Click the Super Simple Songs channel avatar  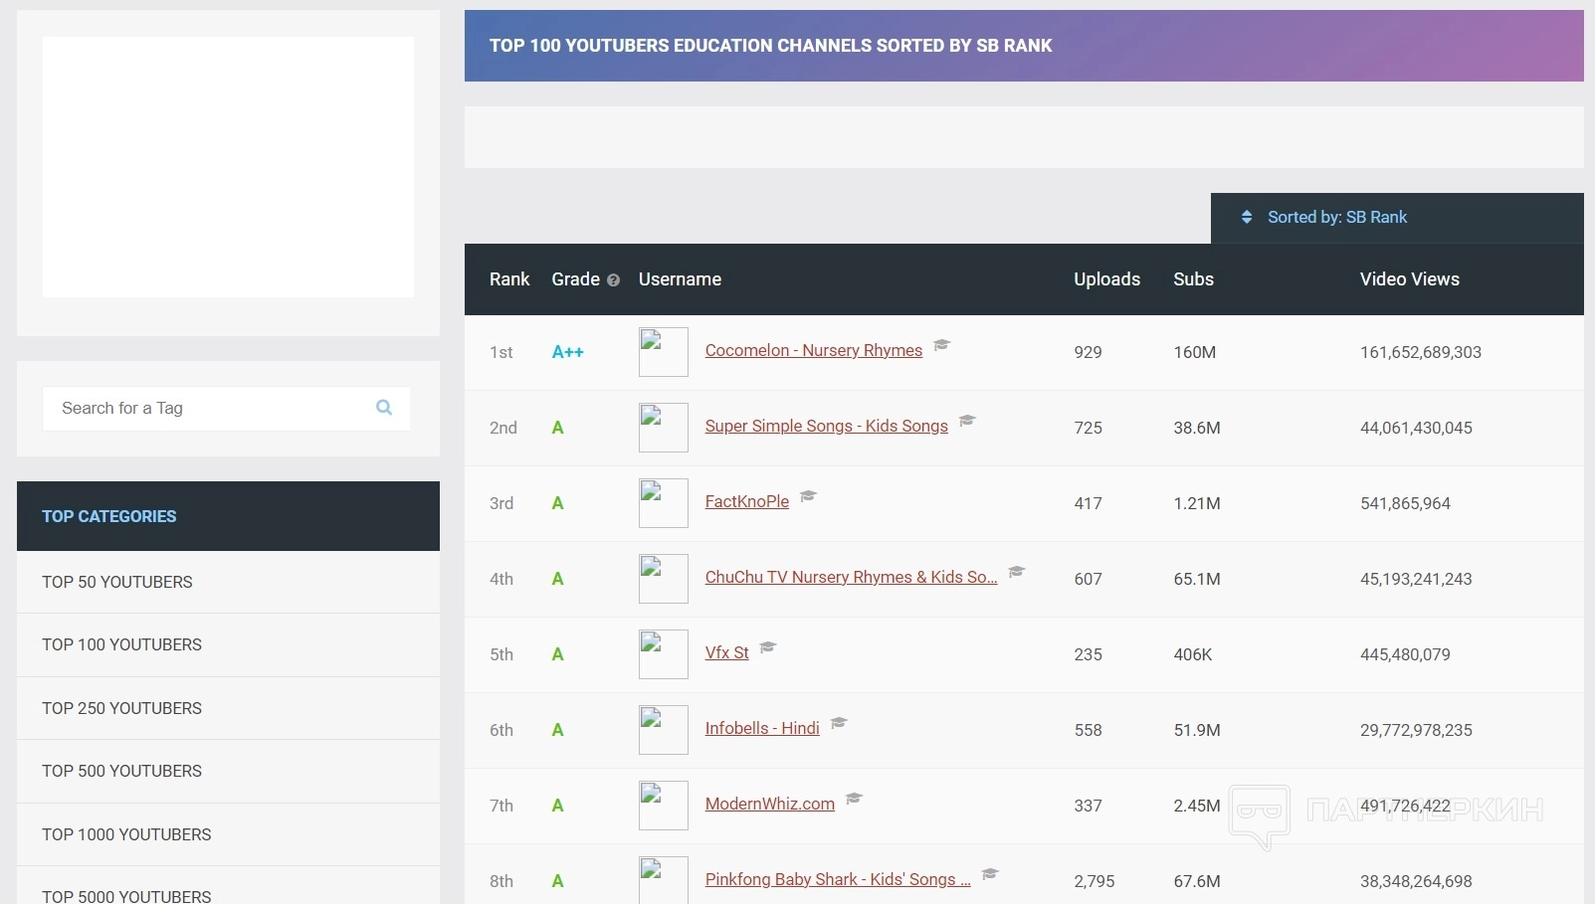663,428
